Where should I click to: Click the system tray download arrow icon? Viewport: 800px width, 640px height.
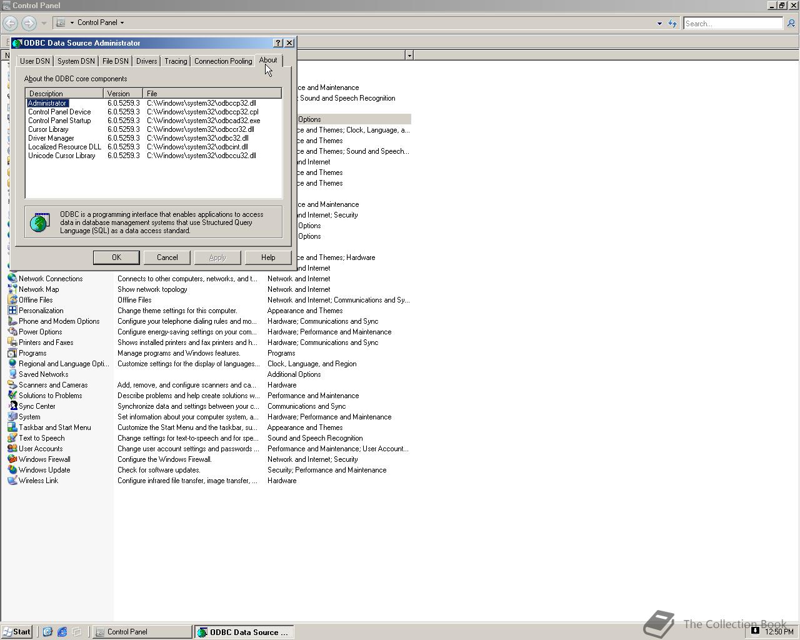click(755, 631)
